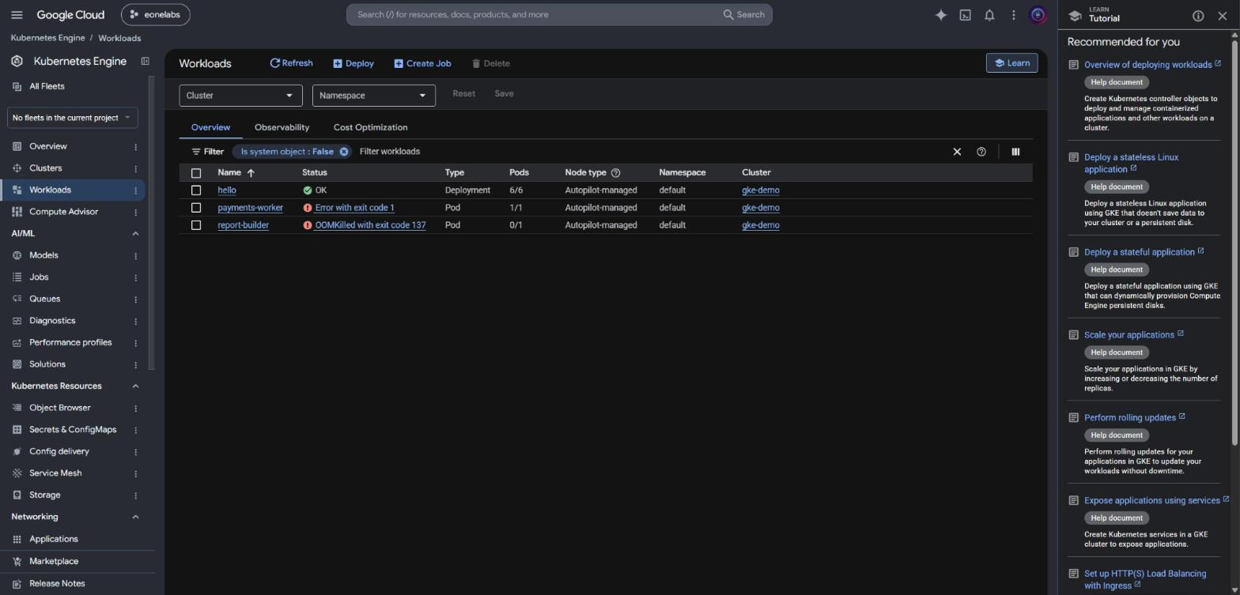The height and width of the screenshot is (595, 1240).
Task: Select all workloads header checkbox
Action: pyautogui.click(x=196, y=173)
